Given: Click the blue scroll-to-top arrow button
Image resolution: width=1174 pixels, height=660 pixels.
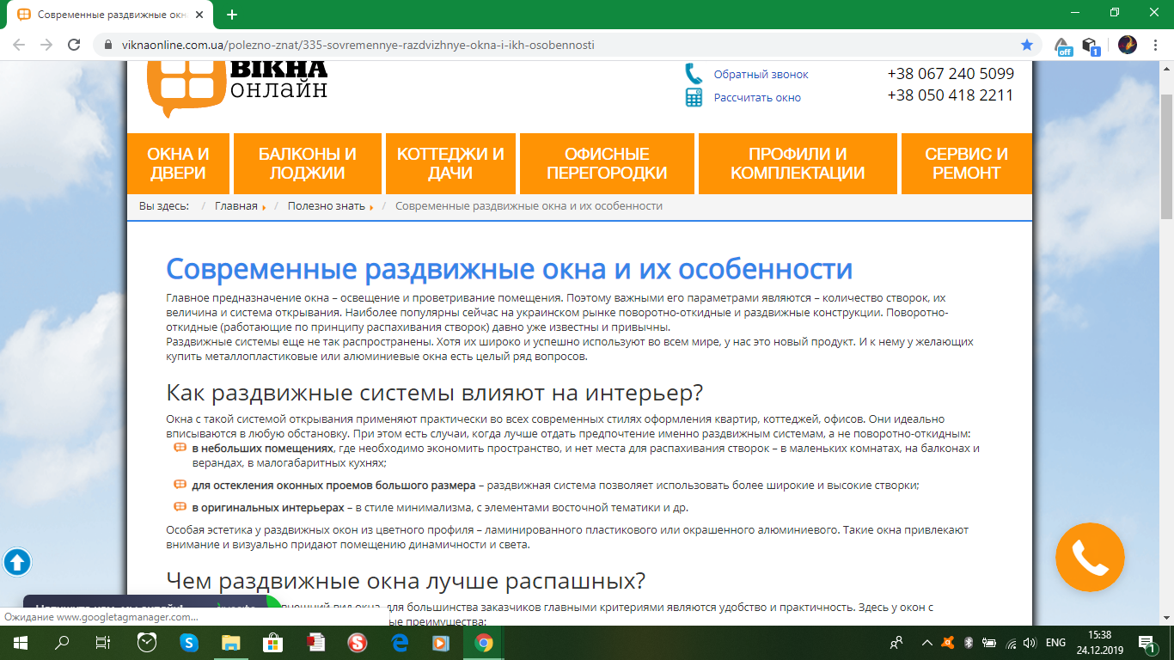Looking at the screenshot, I should coord(17,563).
